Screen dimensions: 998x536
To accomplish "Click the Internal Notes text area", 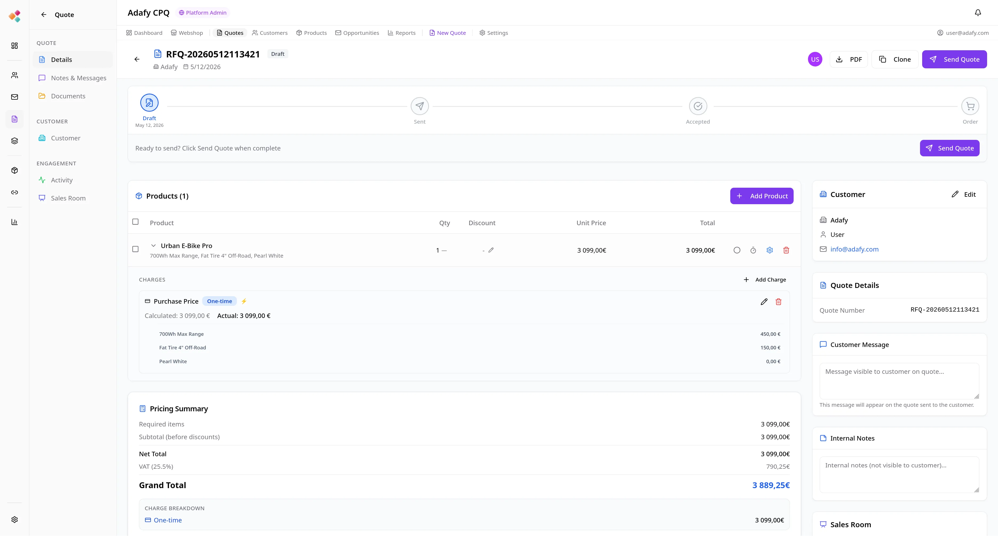I will point(899,475).
